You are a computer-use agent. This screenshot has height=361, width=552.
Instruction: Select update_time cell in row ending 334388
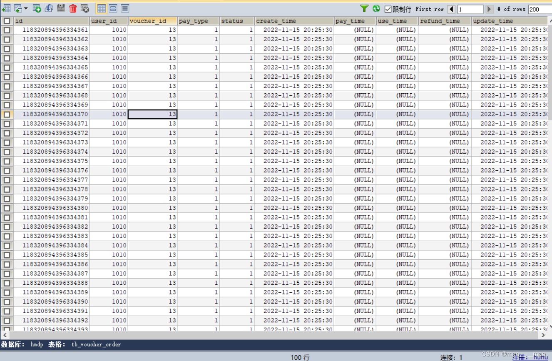(510, 283)
